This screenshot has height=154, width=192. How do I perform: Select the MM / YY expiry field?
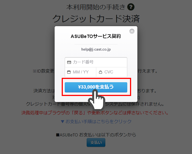click(80, 72)
